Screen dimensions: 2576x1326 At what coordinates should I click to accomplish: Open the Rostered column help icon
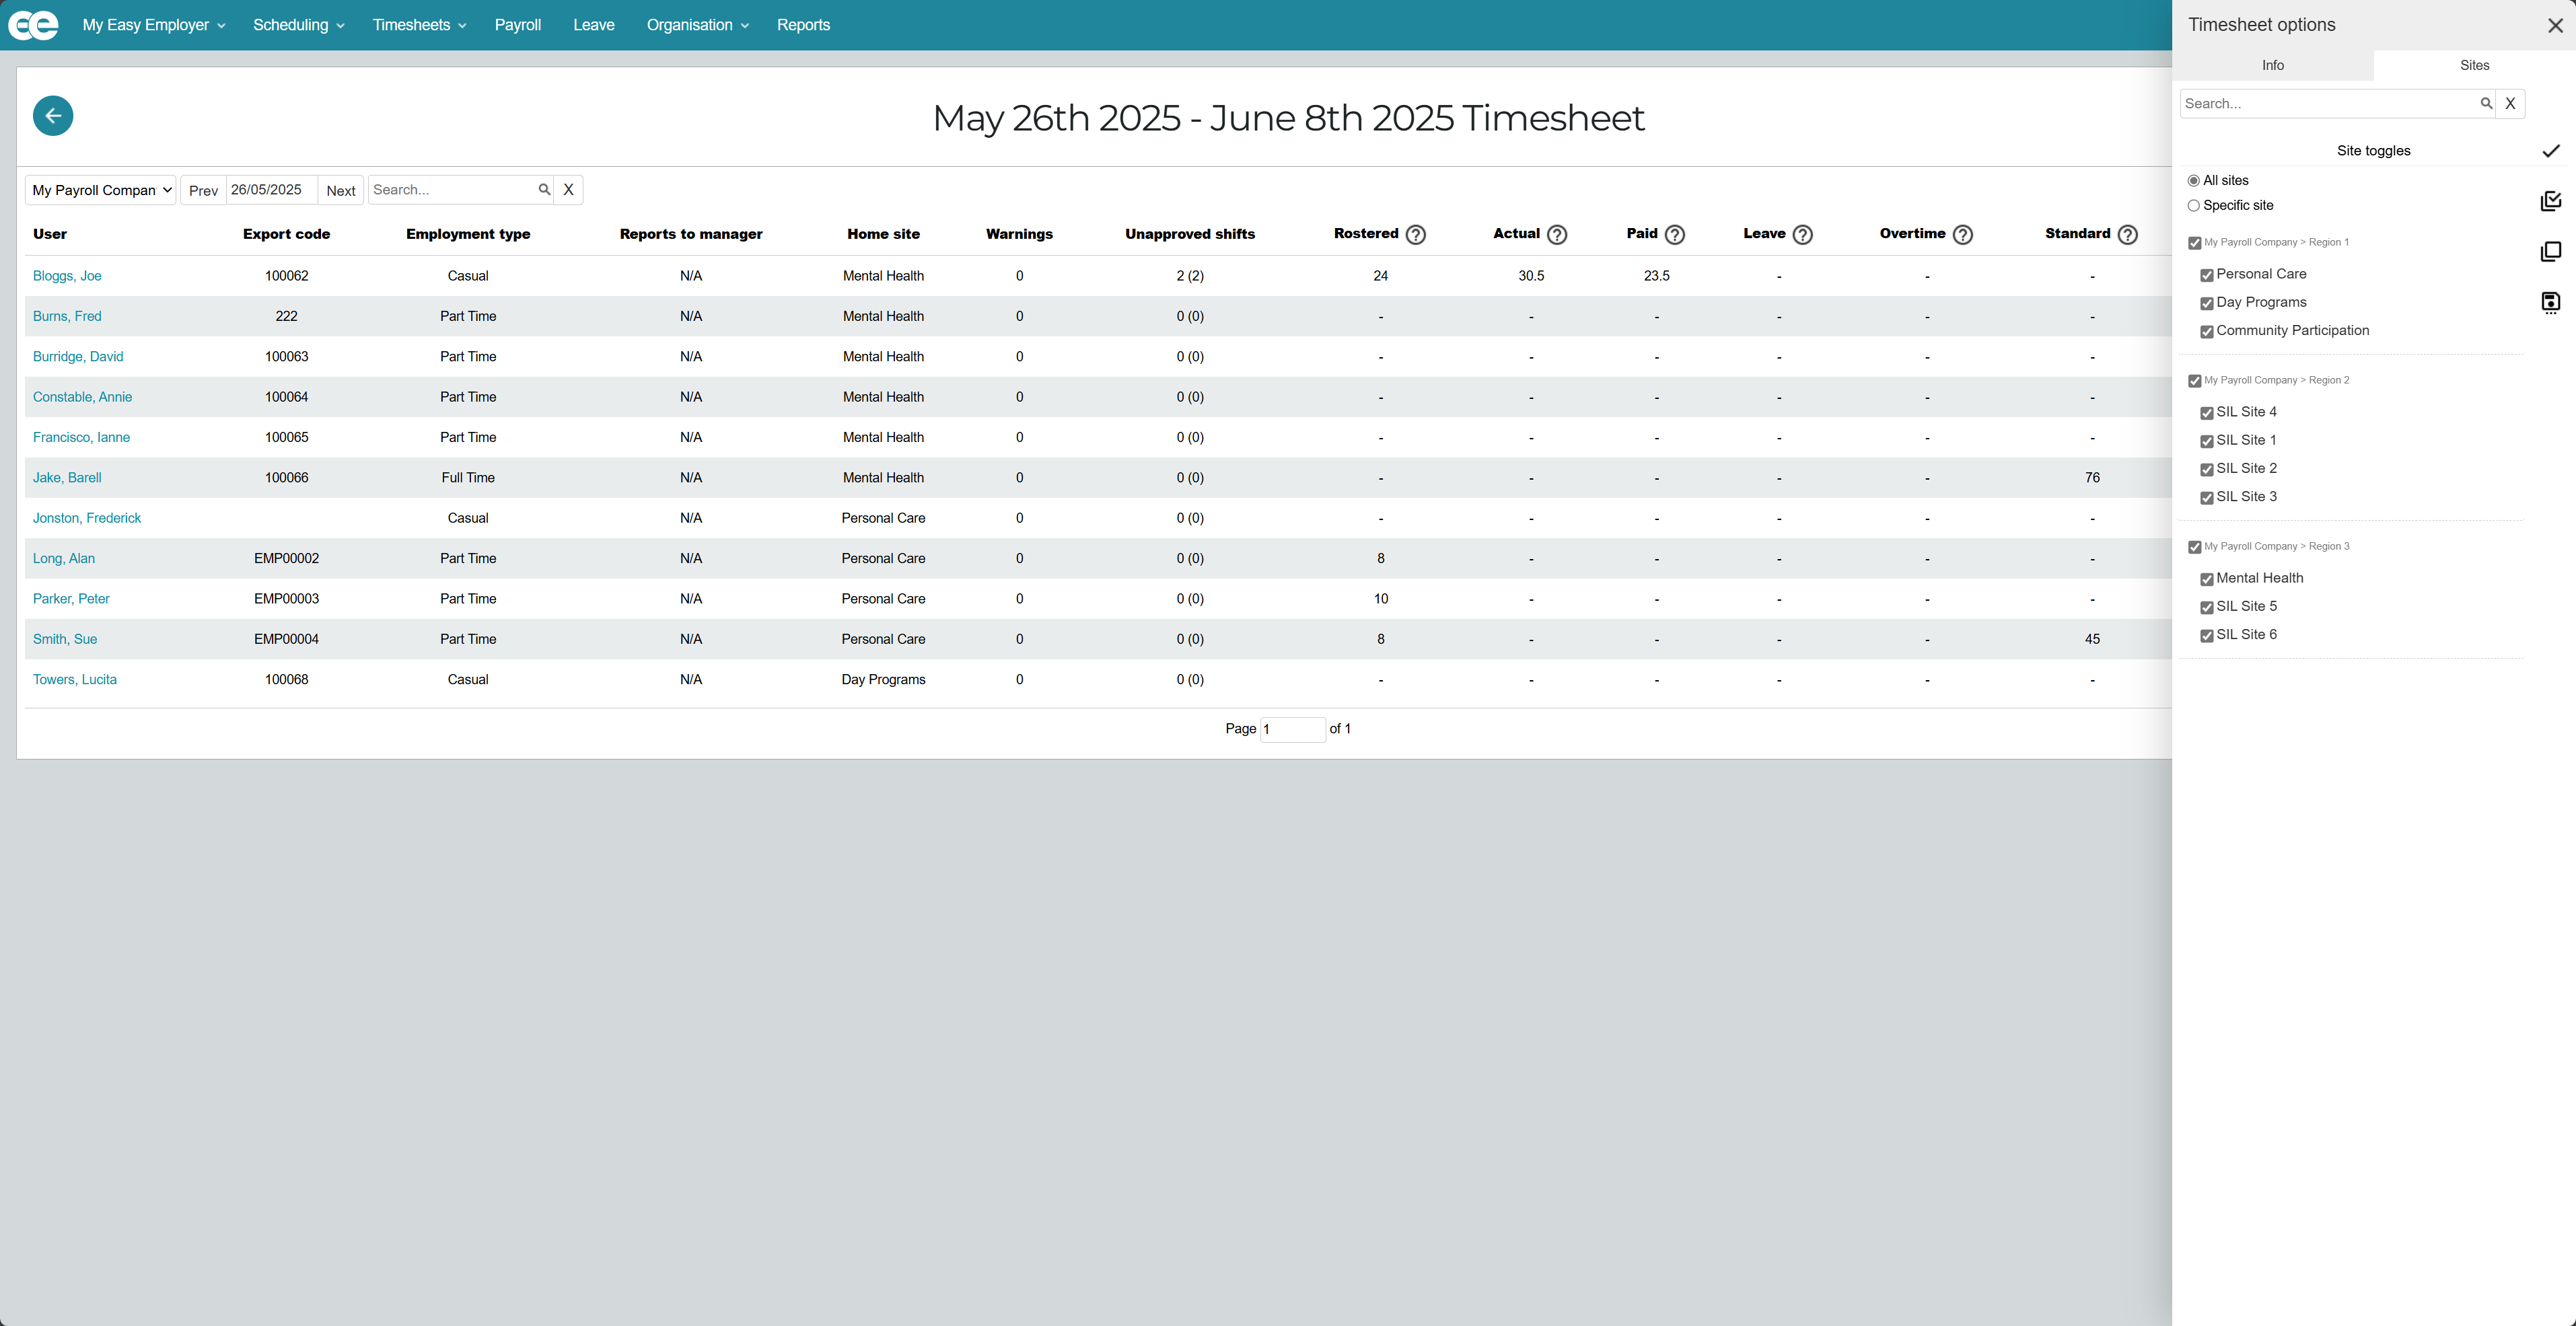pos(1415,234)
